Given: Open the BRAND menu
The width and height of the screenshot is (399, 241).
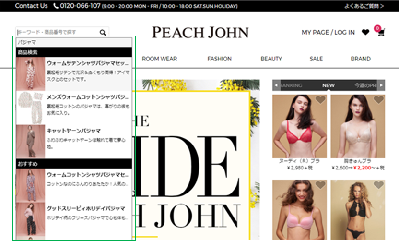Looking at the screenshot, I should [x=361, y=59].
